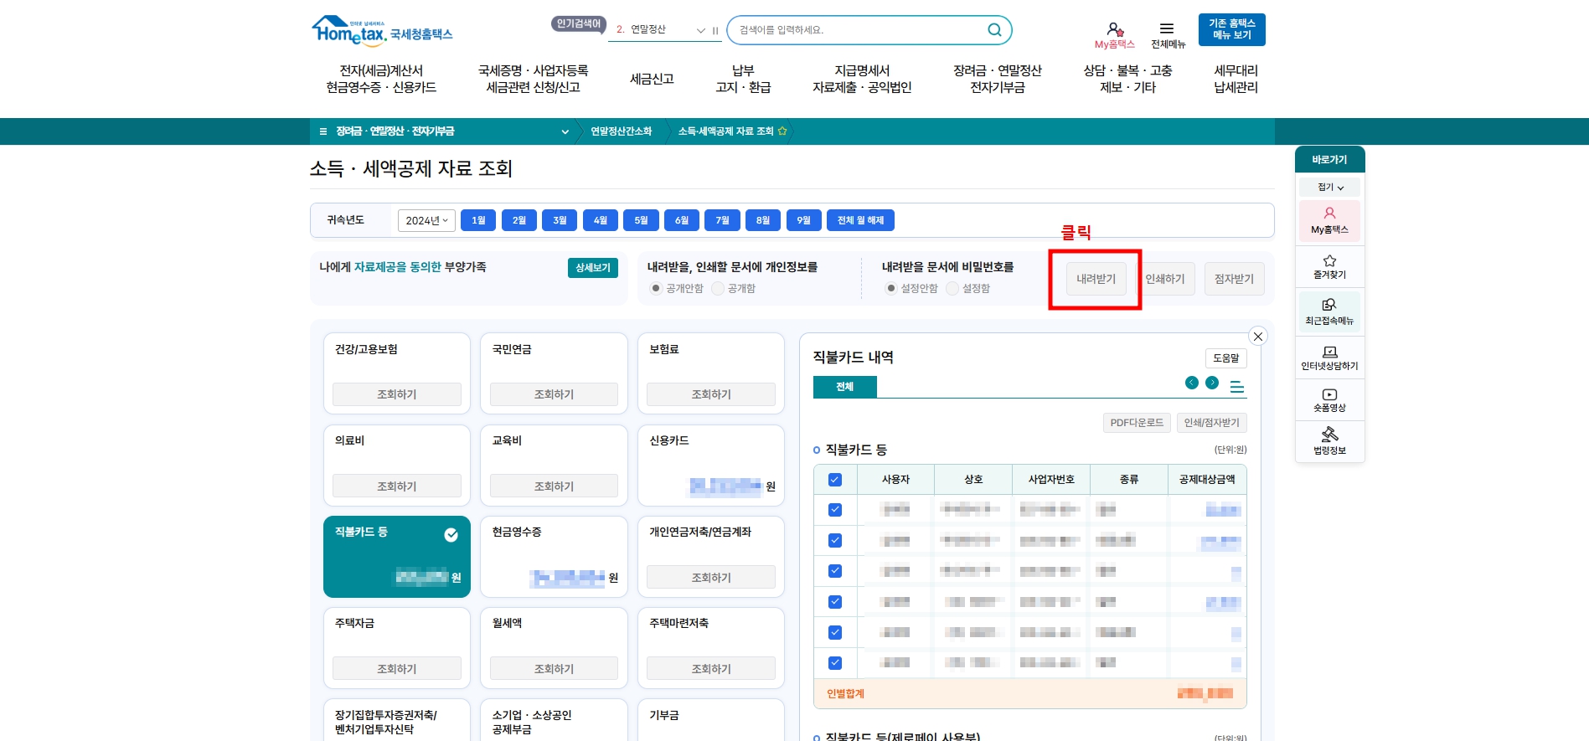Open 즐겨찾기 star in sidebar

[1329, 267]
